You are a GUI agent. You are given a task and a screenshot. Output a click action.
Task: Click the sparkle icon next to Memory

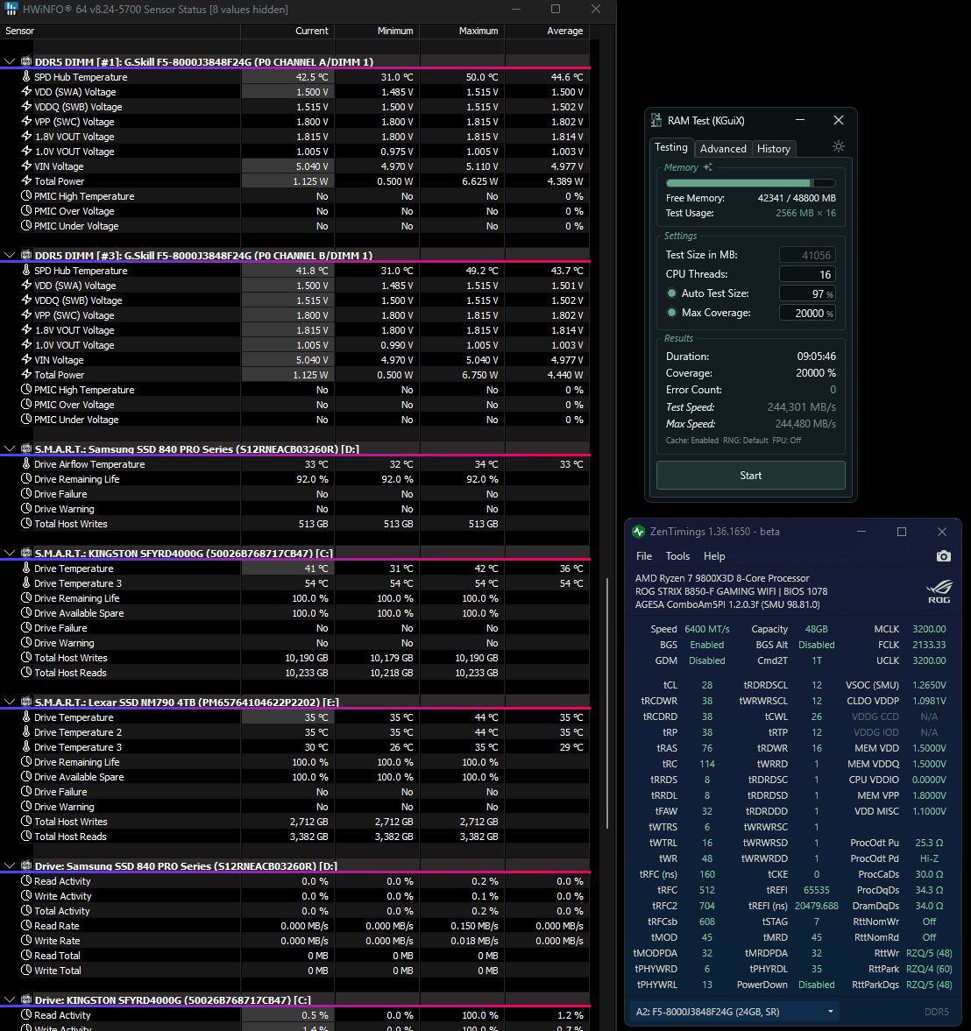click(708, 167)
